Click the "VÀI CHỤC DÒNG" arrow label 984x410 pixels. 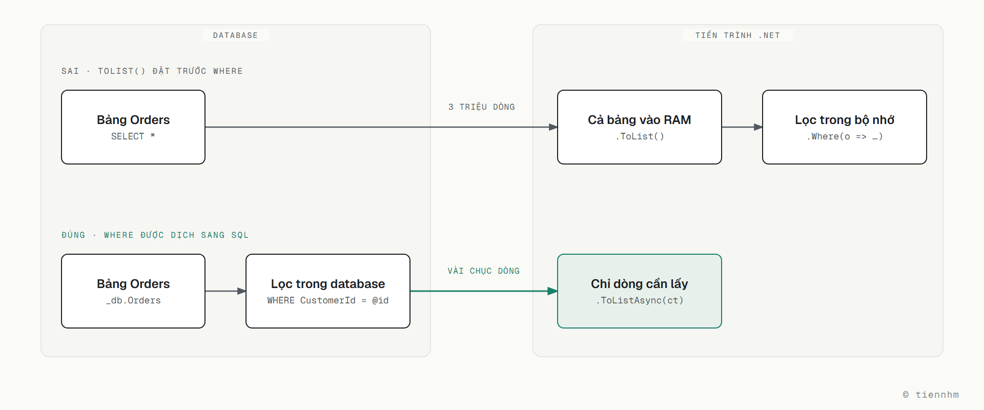[483, 271]
